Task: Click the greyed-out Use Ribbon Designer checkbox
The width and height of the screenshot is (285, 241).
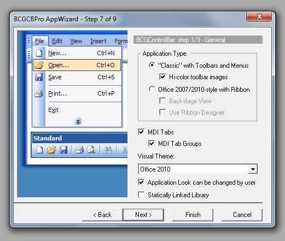Action: [x=162, y=112]
